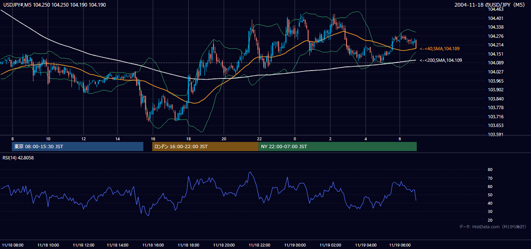Click the '12' hour label under price chart

[83, 139]
